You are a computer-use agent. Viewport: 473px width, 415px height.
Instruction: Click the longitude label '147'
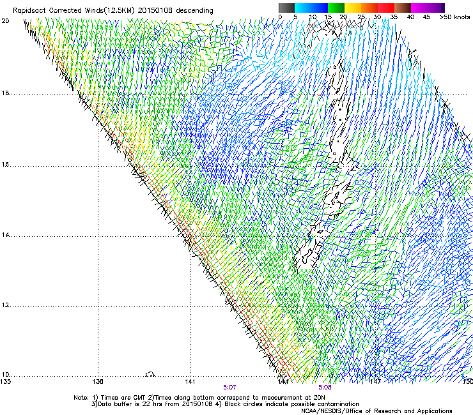[x=375, y=382]
